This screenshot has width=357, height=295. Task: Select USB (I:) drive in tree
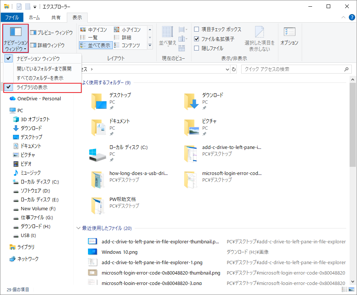(24, 236)
